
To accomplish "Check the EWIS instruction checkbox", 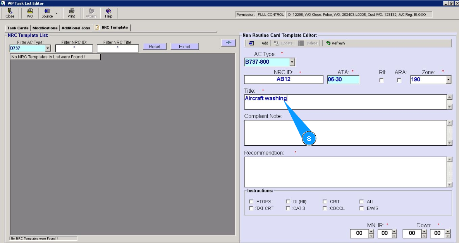I will 361,209.
